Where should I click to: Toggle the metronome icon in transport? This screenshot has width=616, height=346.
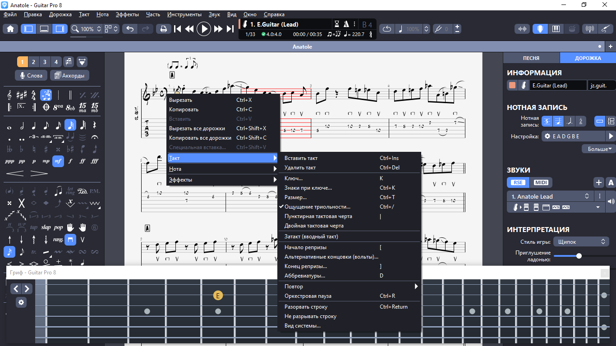click(346, 24)
